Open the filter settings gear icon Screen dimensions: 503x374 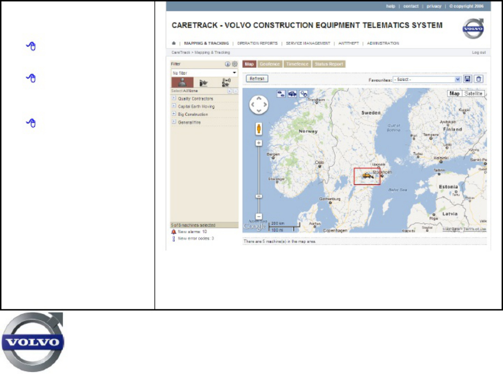tap(235, 64)
